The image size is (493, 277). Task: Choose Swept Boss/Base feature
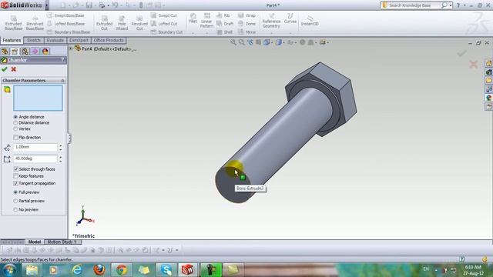pyautogui.click(x=65, y=15)
